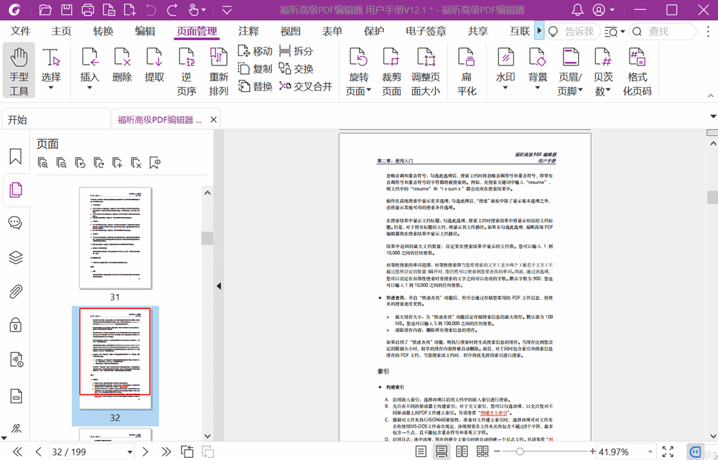Viewport: 718px width, 460px height.
Task: Click the 调整页面大小 button
Action: tap(425, 71)
